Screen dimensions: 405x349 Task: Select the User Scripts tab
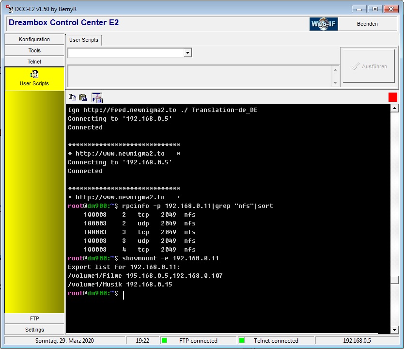pyautogui.click(x=84, y=40)
